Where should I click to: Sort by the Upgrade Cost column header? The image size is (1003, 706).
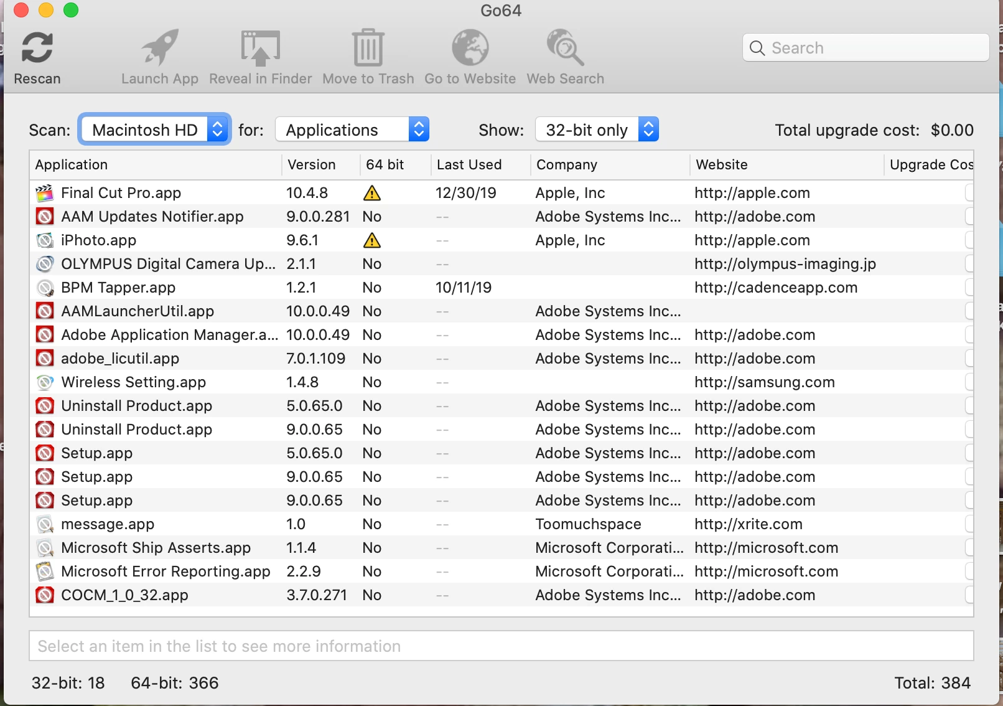(x=929, y=165)
